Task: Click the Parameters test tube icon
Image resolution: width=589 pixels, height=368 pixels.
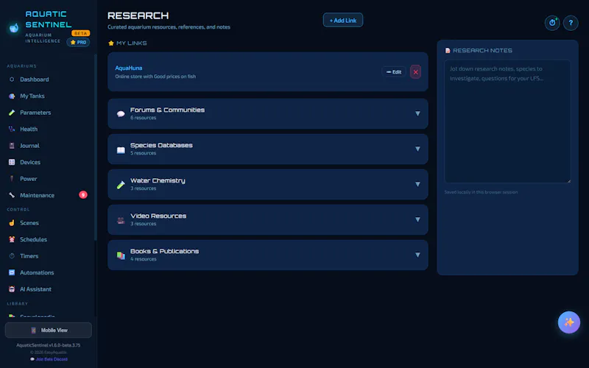Action: tap(12, 113)
